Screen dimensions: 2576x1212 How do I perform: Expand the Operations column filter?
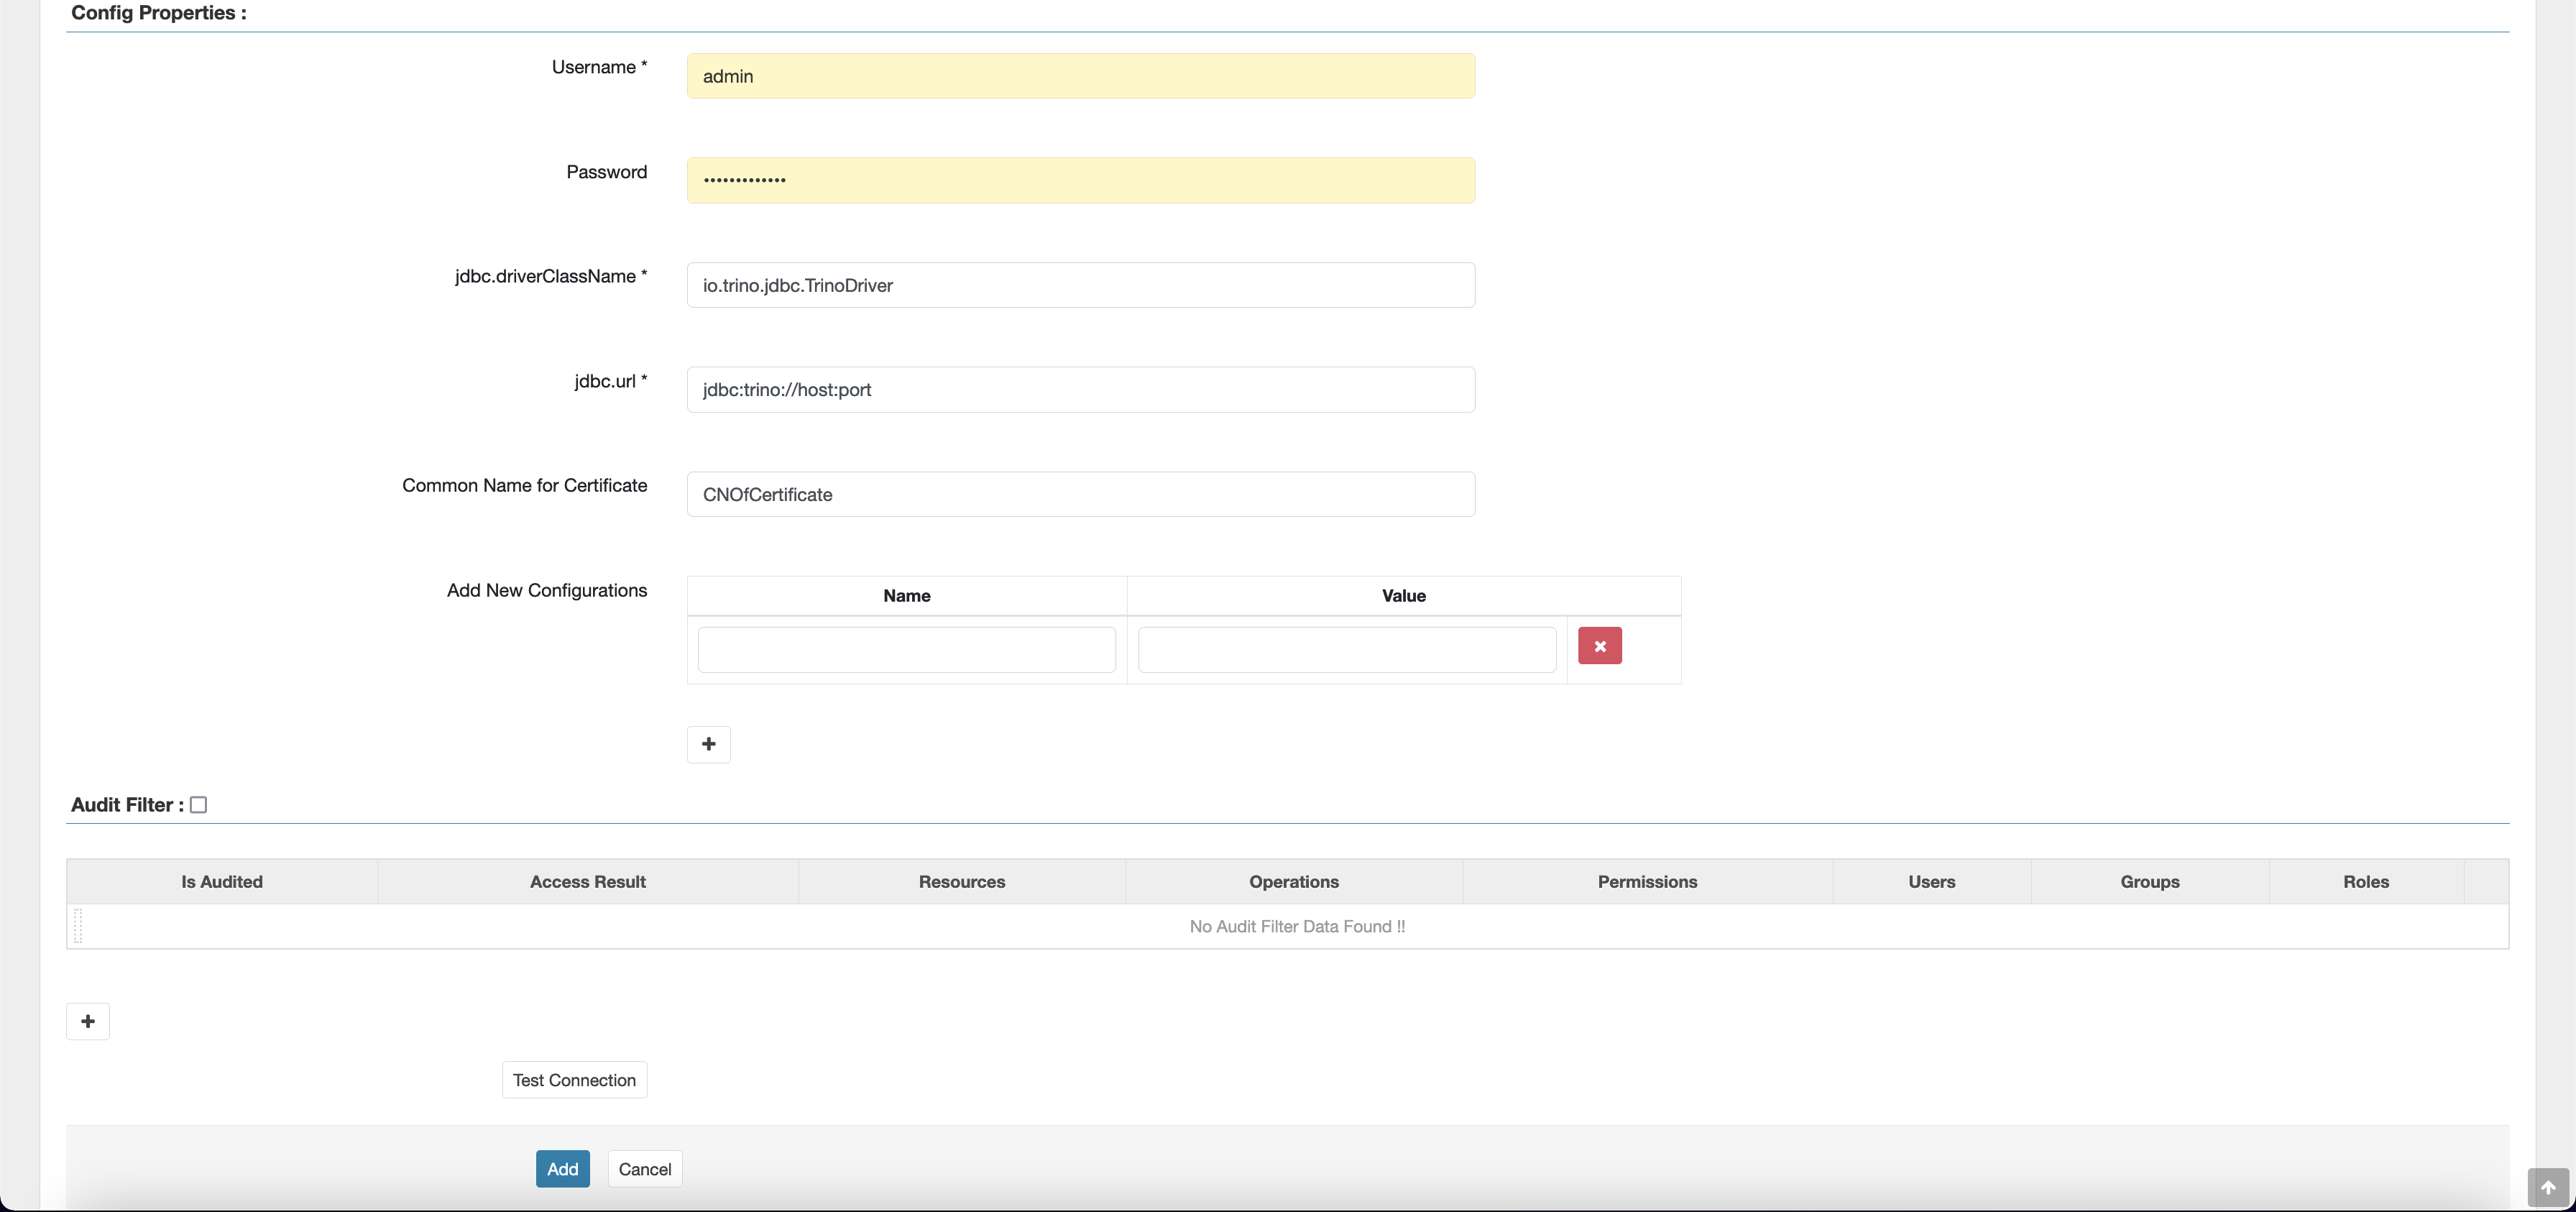(1293, 882)
